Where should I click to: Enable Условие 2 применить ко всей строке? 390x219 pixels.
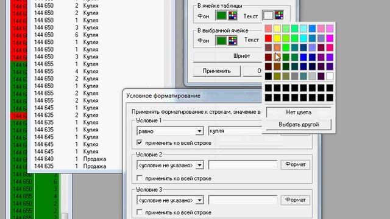pyautogui.click(x=140, y=178)
